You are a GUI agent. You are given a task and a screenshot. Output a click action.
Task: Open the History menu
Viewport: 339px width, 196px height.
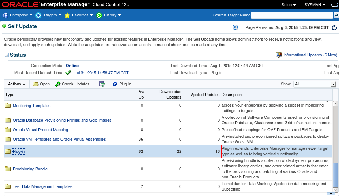tap(112, 15)
